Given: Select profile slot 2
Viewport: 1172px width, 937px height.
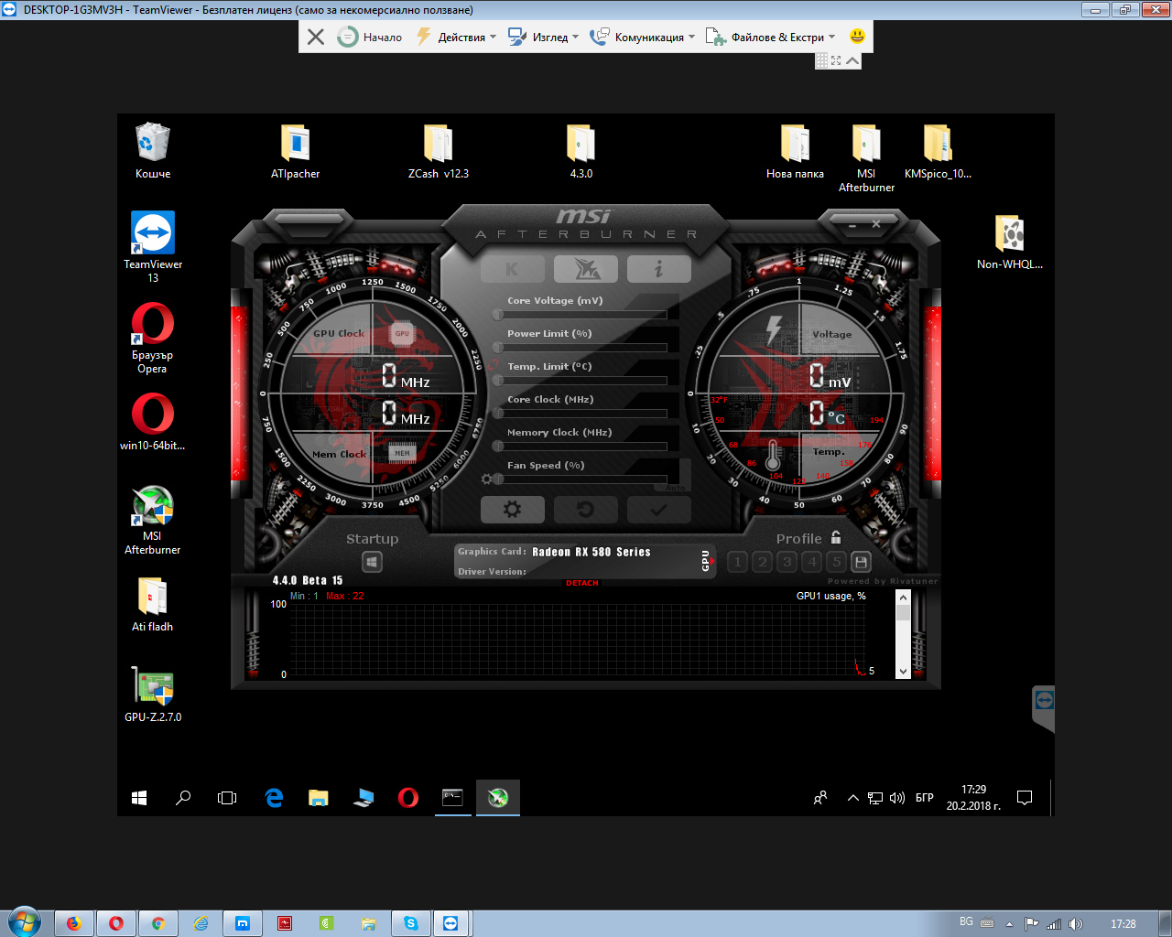Looking at the screenshot, I should 763,562.
